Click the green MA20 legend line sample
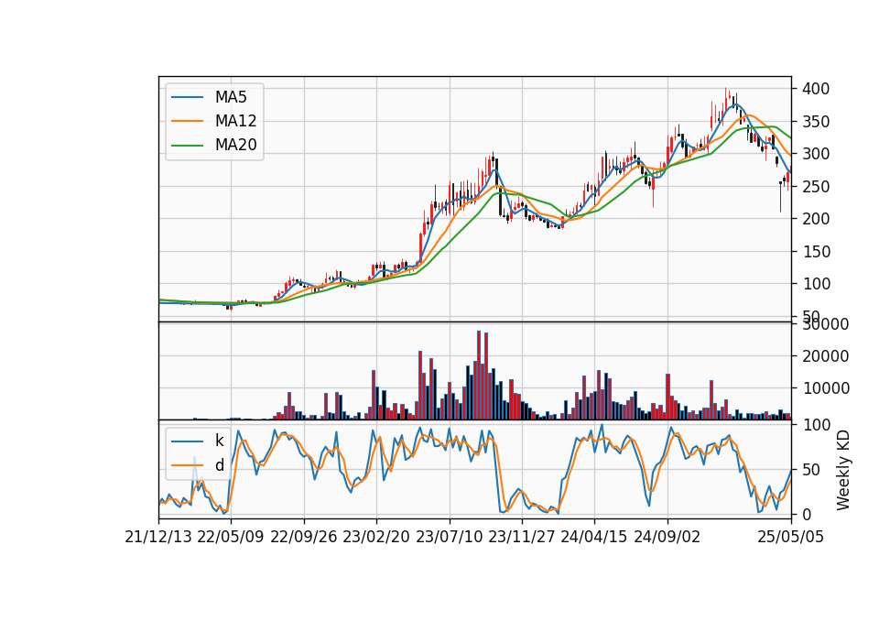This screenshot has width=879, height=632. click(187, 146)
